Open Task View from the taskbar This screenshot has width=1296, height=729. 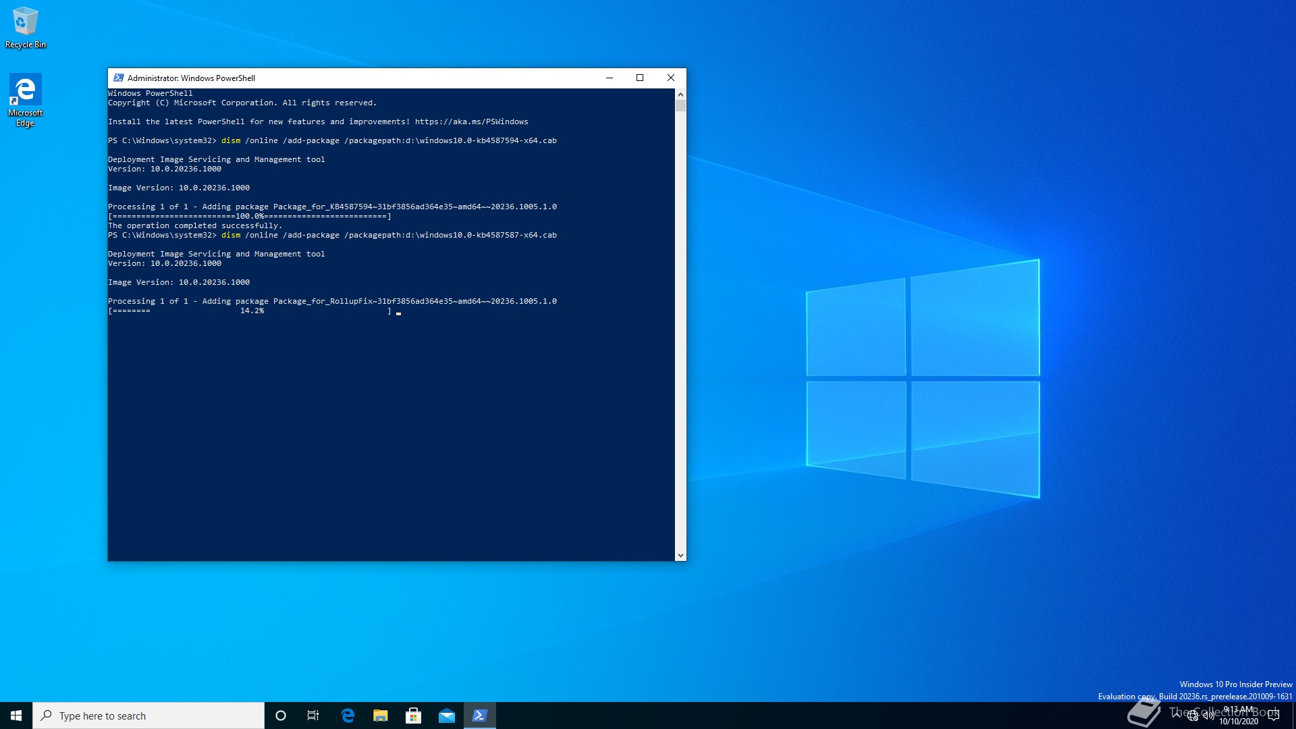[x=313, y=715]
